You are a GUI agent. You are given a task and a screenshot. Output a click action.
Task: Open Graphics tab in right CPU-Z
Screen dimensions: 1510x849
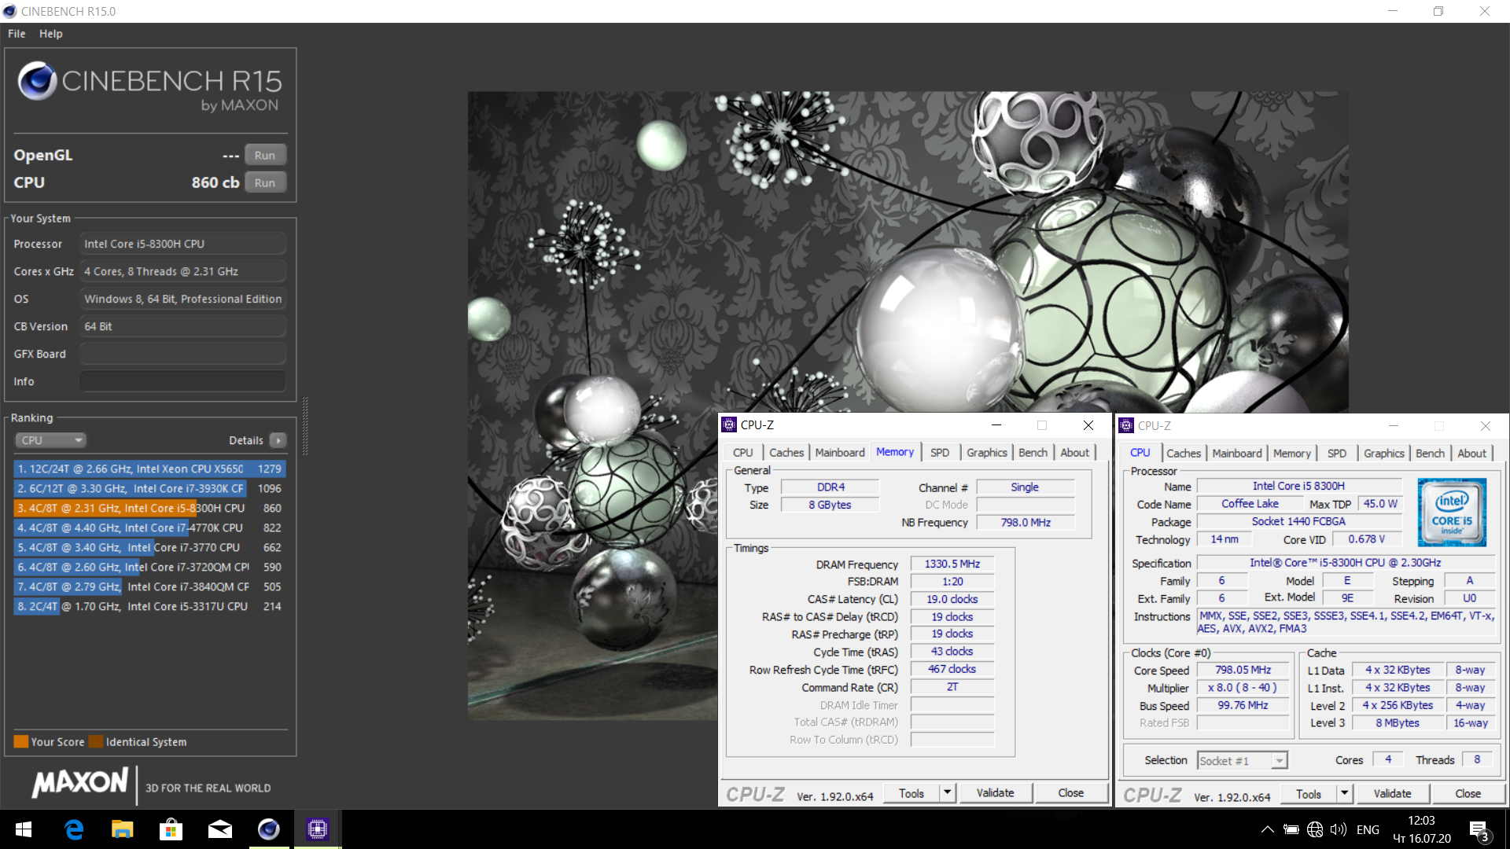pos(1384,454)
